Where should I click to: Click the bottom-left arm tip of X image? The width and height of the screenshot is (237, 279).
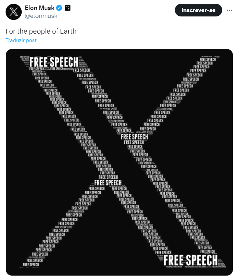pyautogui.click(x=31, y=264)
